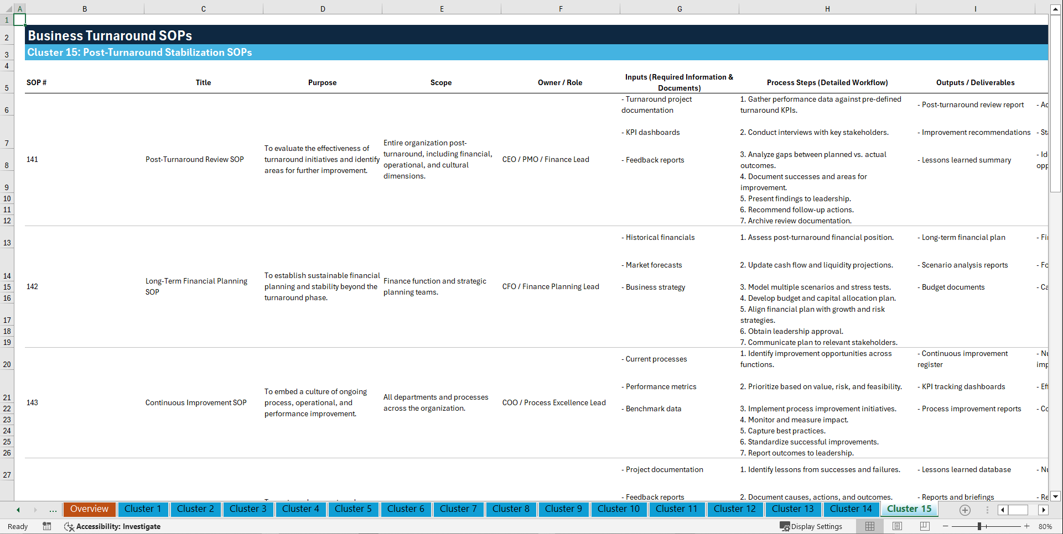This screenshot has height=534, width=1063.
Task: Switch to Page Layout view
Action: point(897,526)
